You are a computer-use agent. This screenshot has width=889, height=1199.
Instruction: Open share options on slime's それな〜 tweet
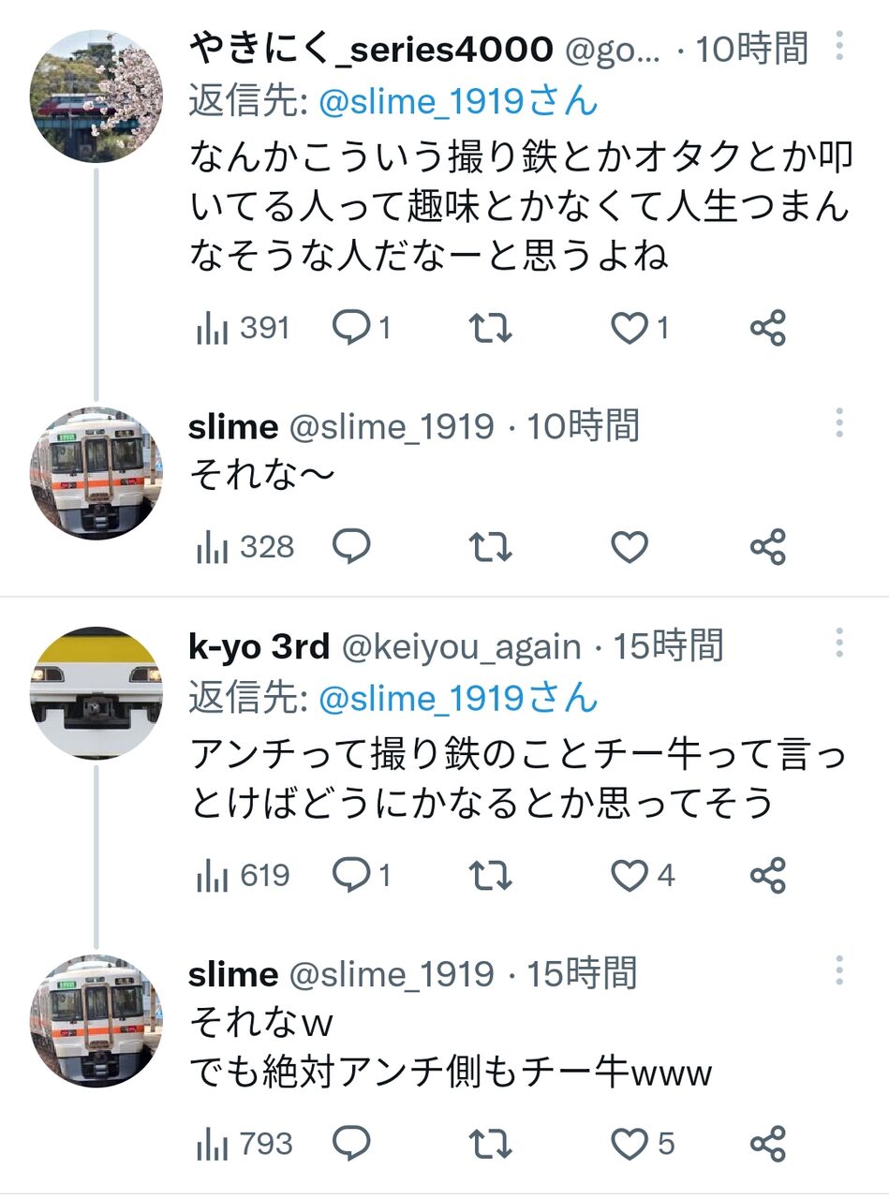click(x=767, y=546)
